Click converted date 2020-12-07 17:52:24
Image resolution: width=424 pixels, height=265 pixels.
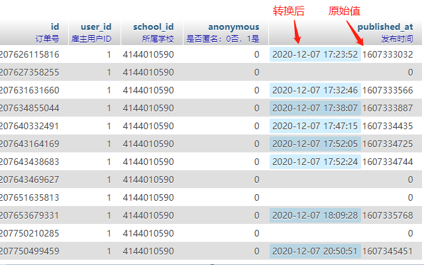pos(315,162)
